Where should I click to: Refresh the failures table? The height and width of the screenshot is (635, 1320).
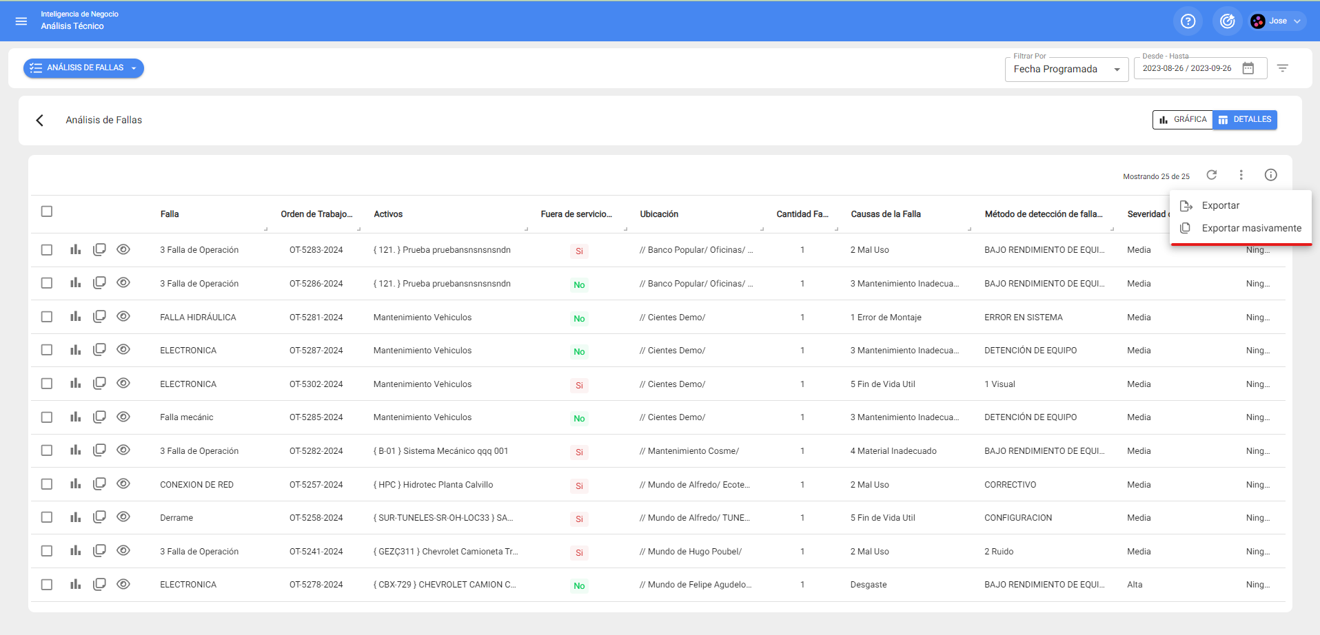[1211, 175]
